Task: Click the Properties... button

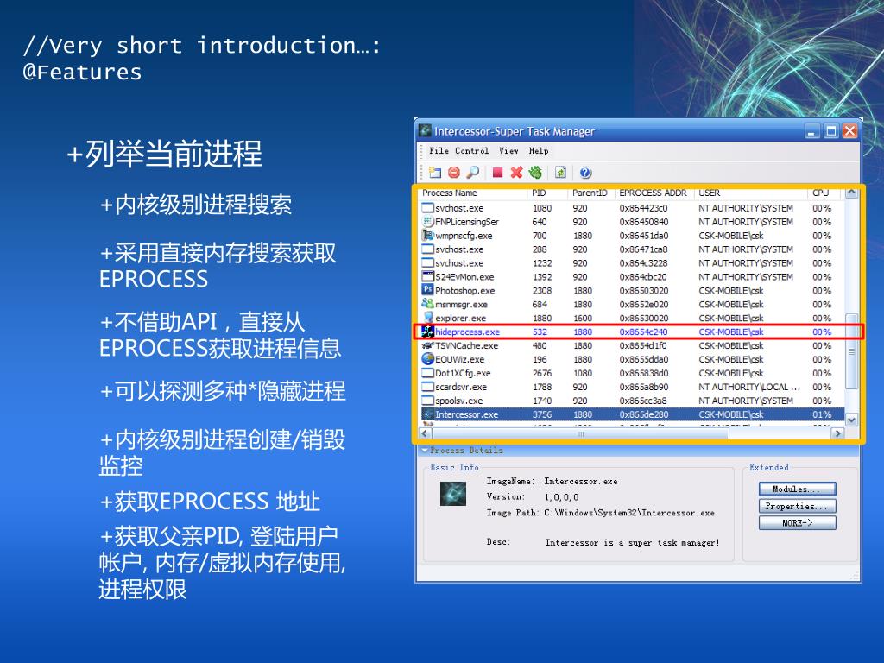Action: [797, 506]
